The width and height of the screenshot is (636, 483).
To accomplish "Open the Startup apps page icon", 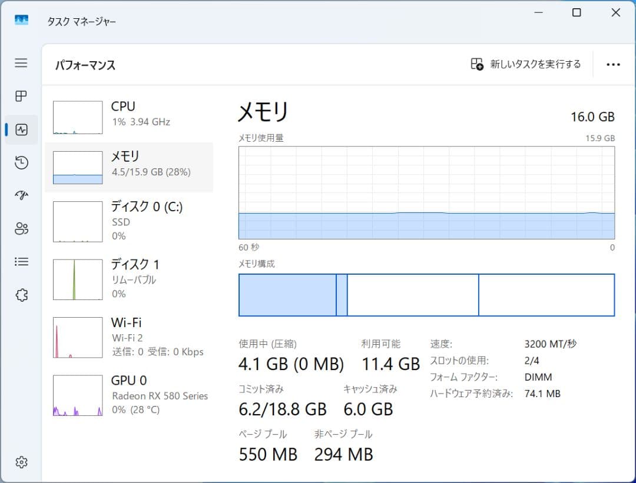I will 21,195.
